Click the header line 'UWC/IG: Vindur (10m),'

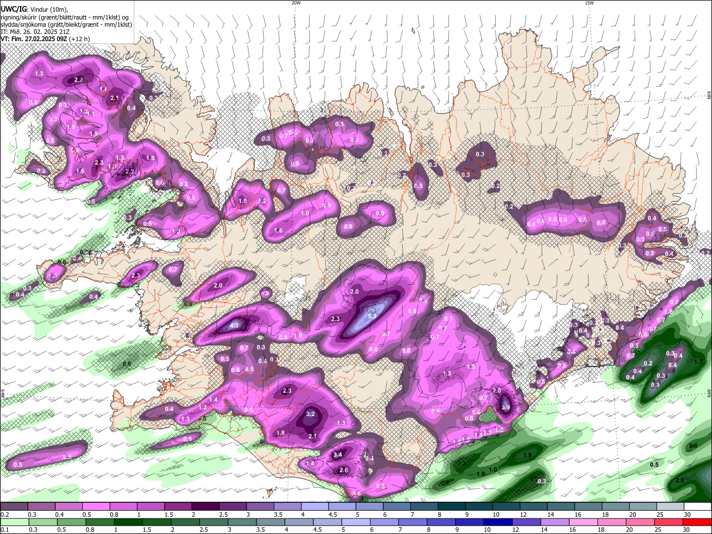click(34, 9)
